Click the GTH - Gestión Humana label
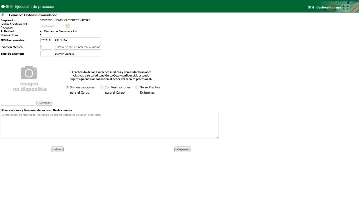The height and width of the screenshot is (203, 359). point(324,7)
